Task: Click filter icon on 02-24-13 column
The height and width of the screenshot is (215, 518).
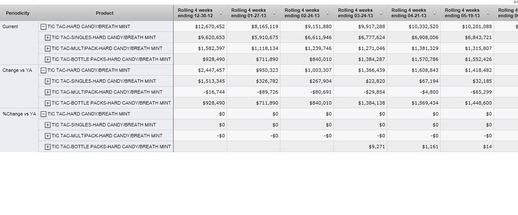Action: tap(328, 13)
